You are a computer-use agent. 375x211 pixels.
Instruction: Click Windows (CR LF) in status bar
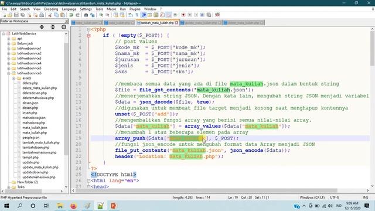(x=312, y=198)
